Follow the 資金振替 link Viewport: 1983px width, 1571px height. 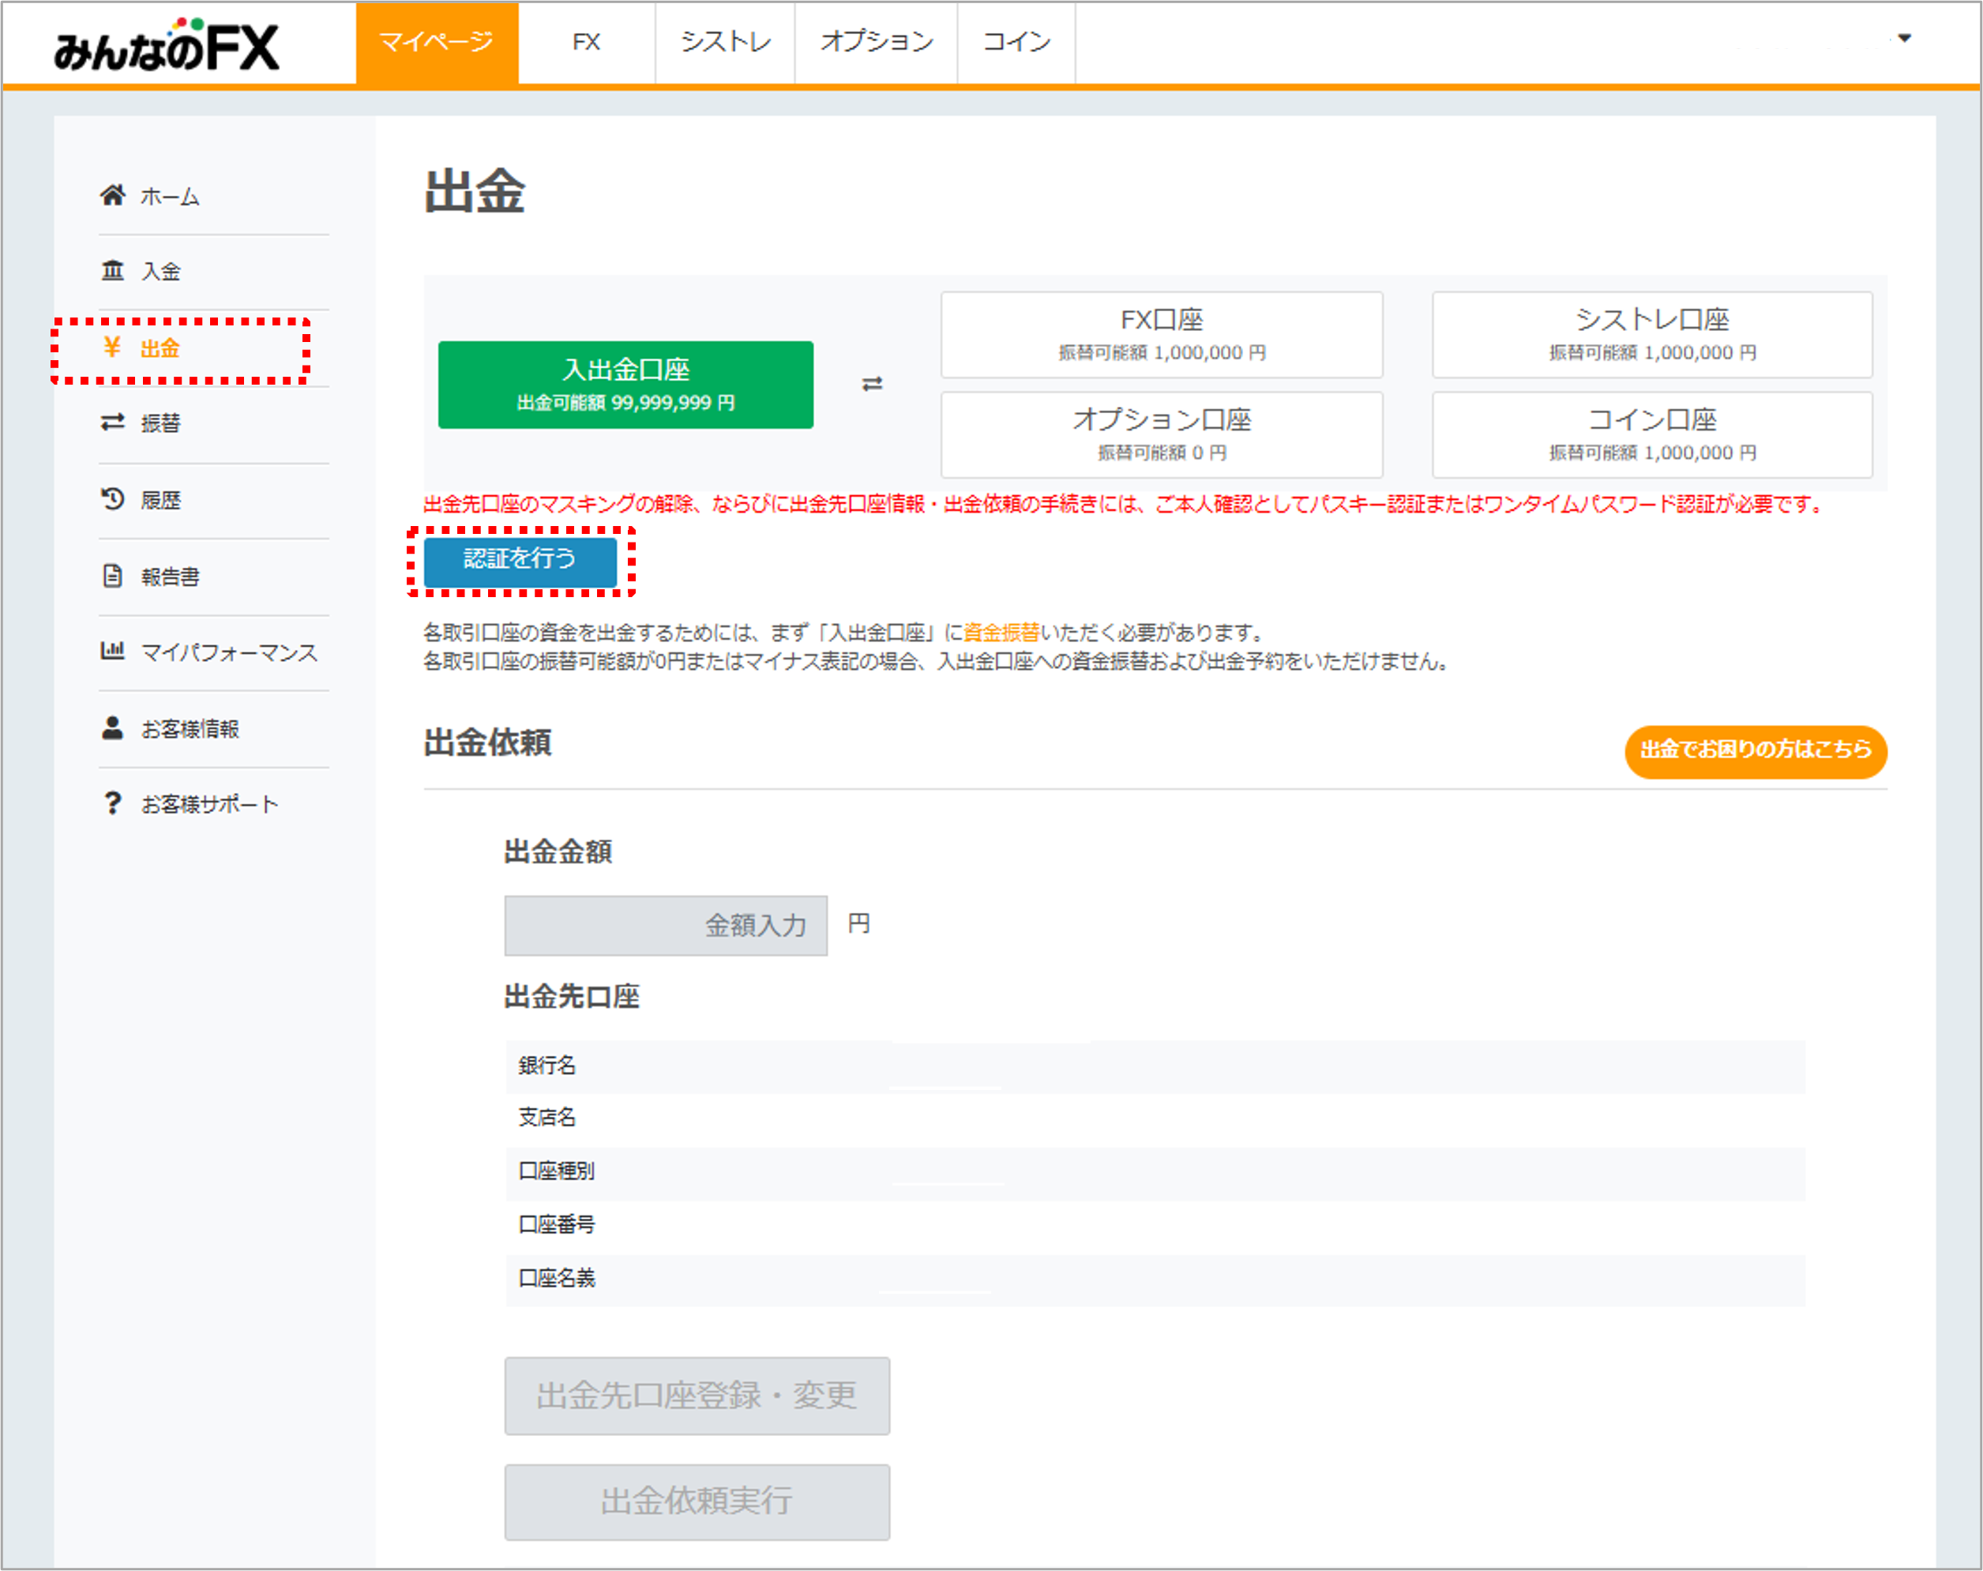(1001, 633)
